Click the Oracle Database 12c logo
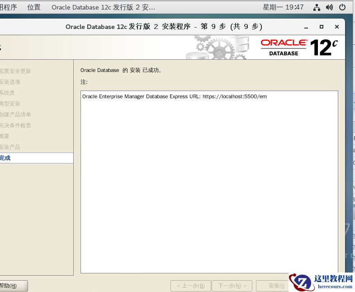This screenshot has height=292, width=355. click(299, 48)
